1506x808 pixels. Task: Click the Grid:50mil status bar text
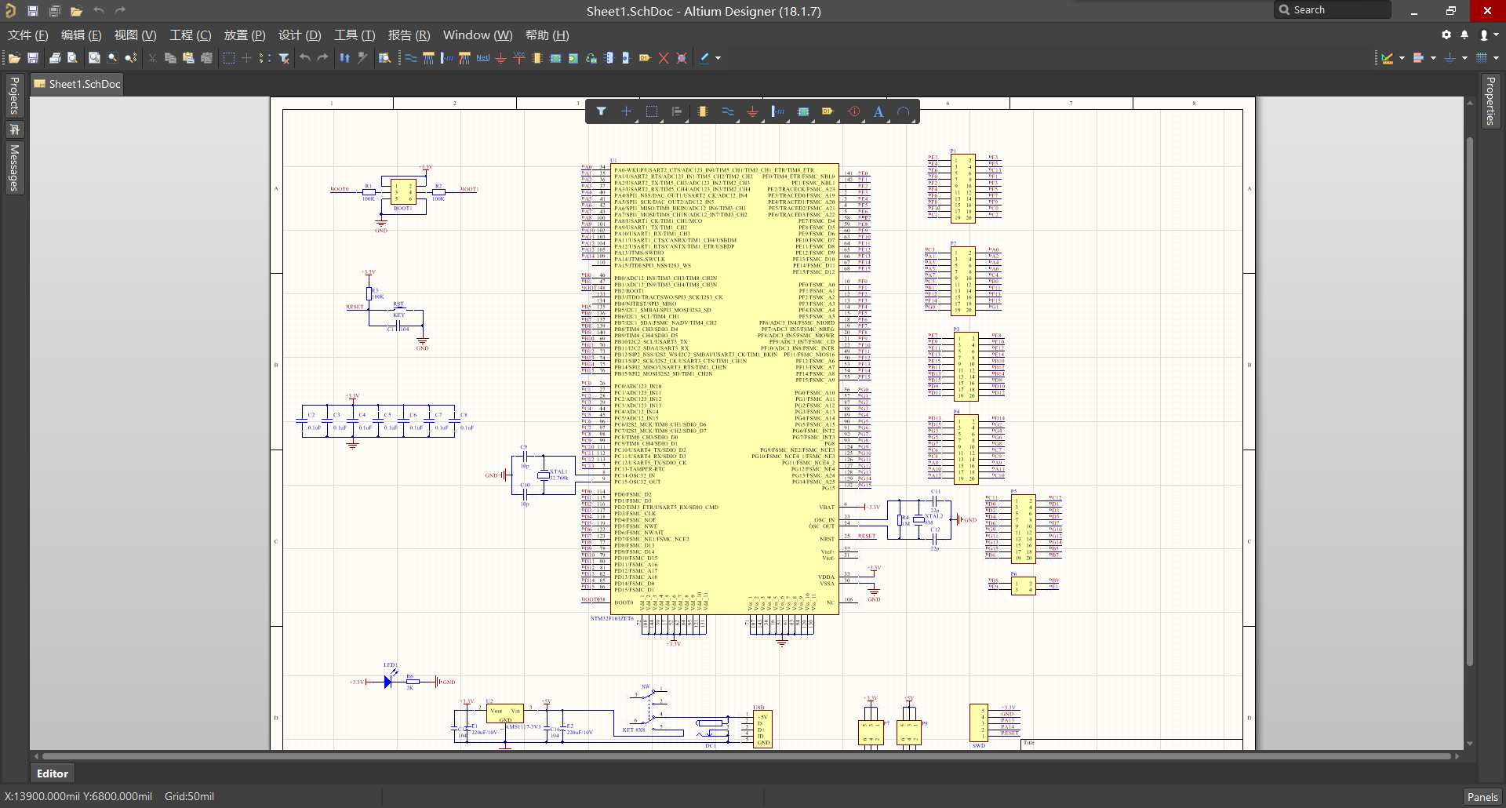click(189, 796)
